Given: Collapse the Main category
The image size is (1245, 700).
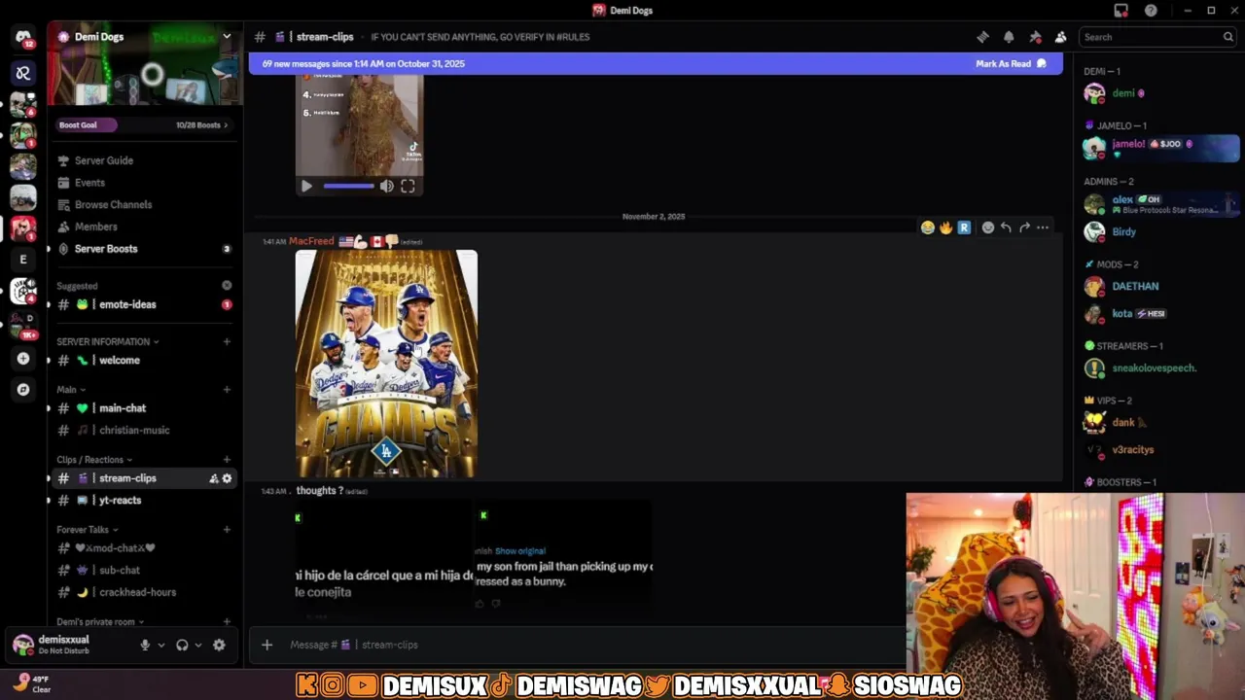Looking at the screenshot, I should pyautogui.click(x=70, y=390).
